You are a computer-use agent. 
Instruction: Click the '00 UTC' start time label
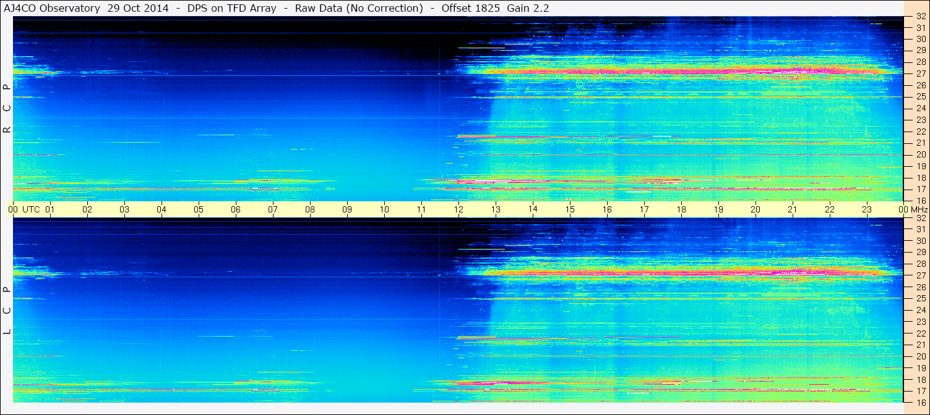24,209
